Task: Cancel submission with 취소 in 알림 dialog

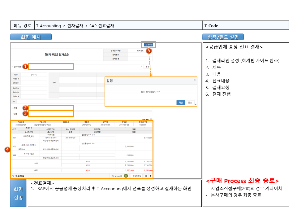Action: tap(190, 103)
